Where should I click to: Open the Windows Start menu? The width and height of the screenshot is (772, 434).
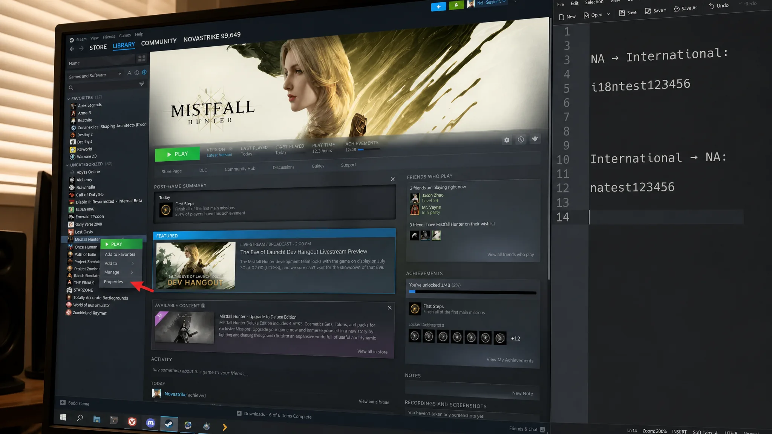click(x=63, y=417)
